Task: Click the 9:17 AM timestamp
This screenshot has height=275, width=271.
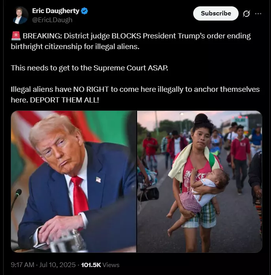Action: click(23, 265)
